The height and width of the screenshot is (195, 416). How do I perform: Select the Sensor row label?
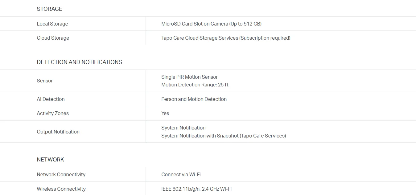tap(45, 81)
